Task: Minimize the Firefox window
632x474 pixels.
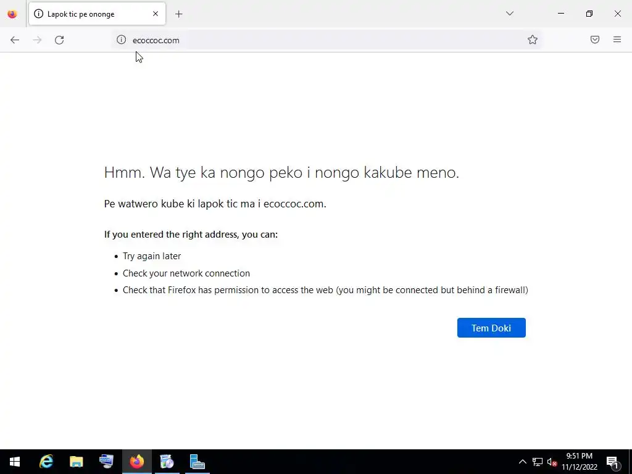Action: coord(560,14)
